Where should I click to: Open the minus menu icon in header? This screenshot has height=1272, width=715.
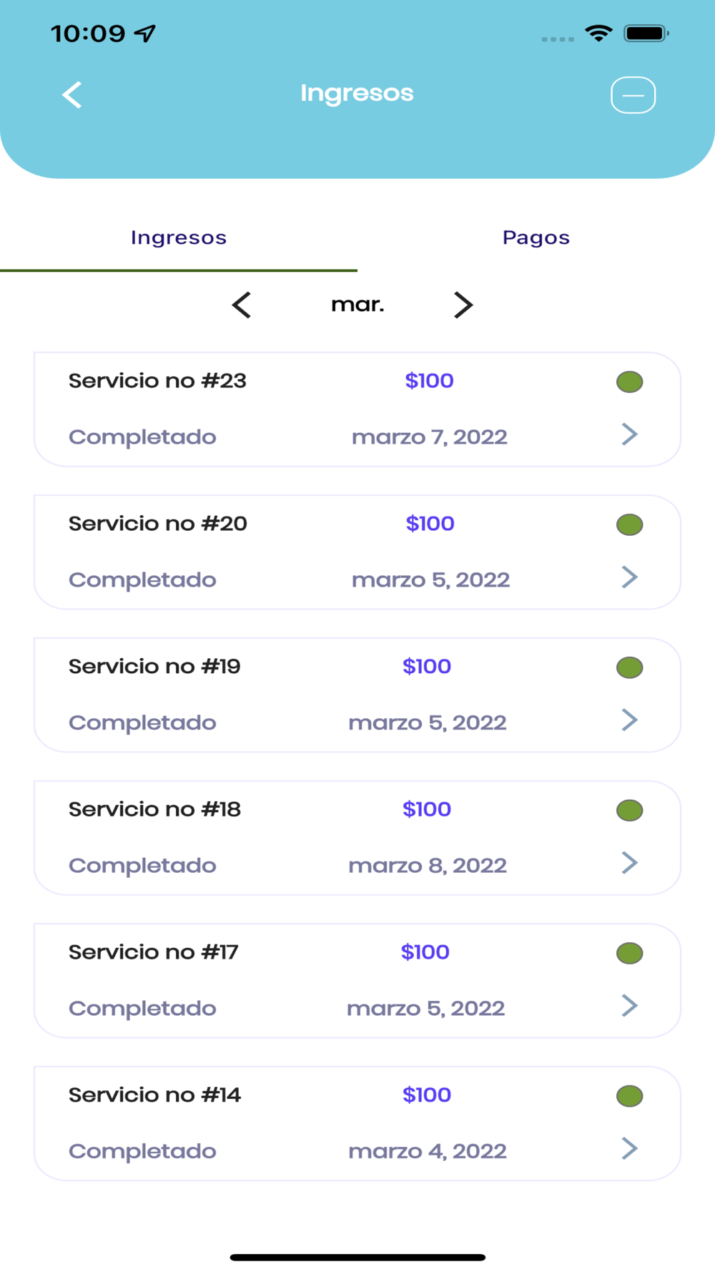[633, 95]
